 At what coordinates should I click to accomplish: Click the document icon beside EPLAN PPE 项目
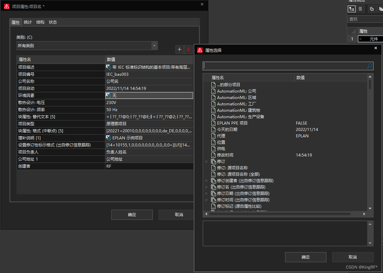(x=213, y=123)
